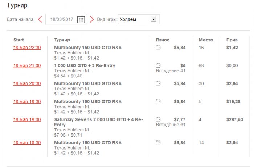This screenshot has width=254, height=167.
Task: Click ticket icon for 18:30 Multibounty tournament
Action: 158,143
